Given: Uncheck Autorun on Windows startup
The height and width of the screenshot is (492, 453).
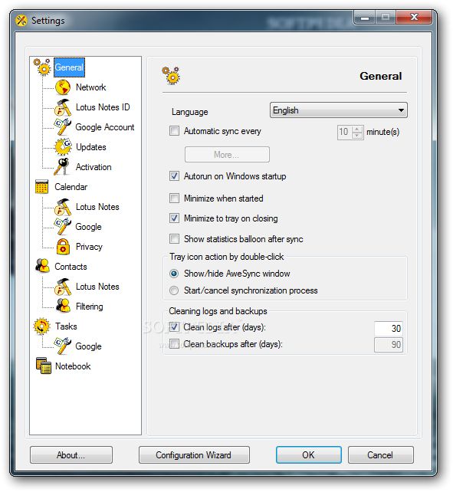Looking at the screenshot, I should pos(174,176).
